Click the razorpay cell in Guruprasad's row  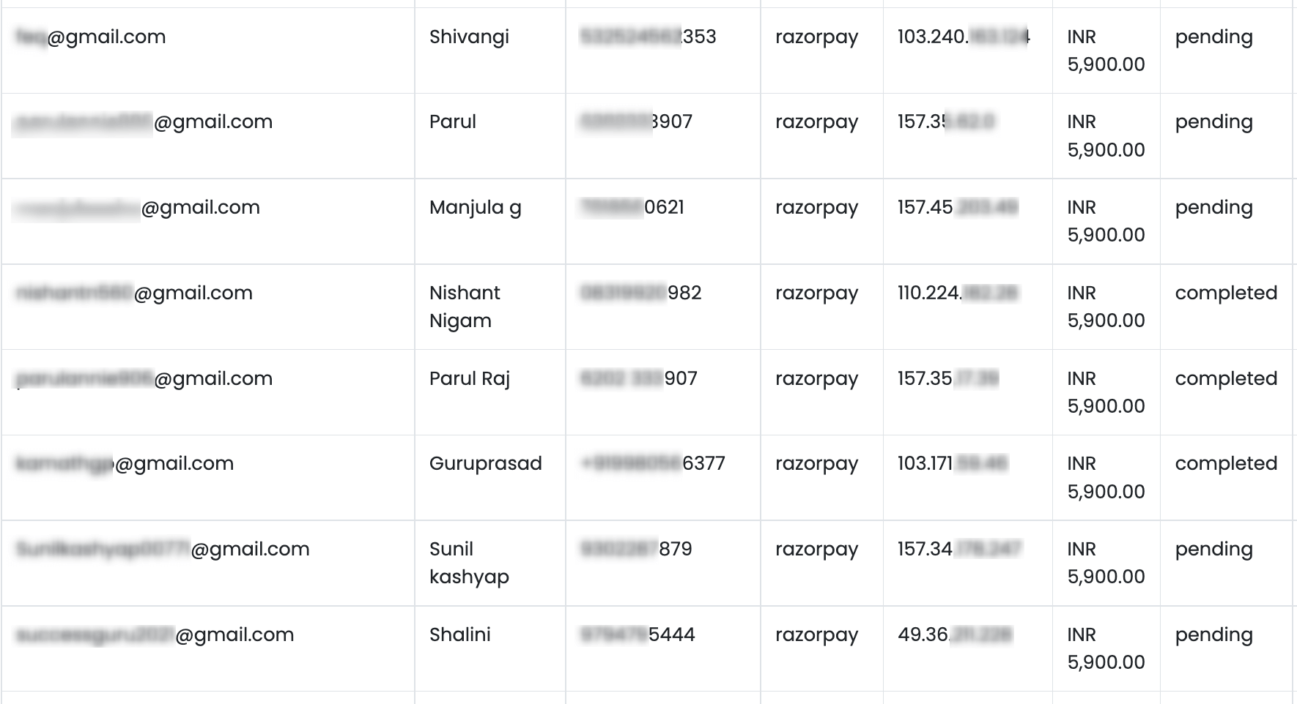pyautogui.click(x=816, y=463)
